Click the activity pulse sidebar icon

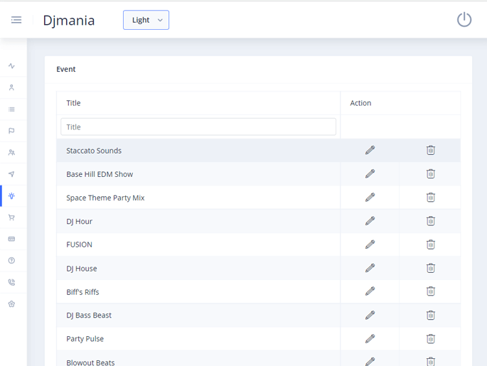(11, 66)
